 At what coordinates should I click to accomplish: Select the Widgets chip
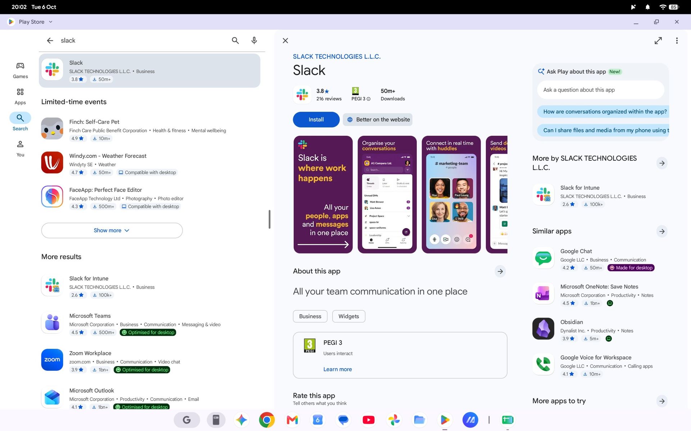(x=349, y=316)
